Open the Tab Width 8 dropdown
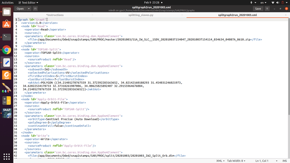Image resolution: width=290 pixels, height=163 pixels. click(236, 161)
